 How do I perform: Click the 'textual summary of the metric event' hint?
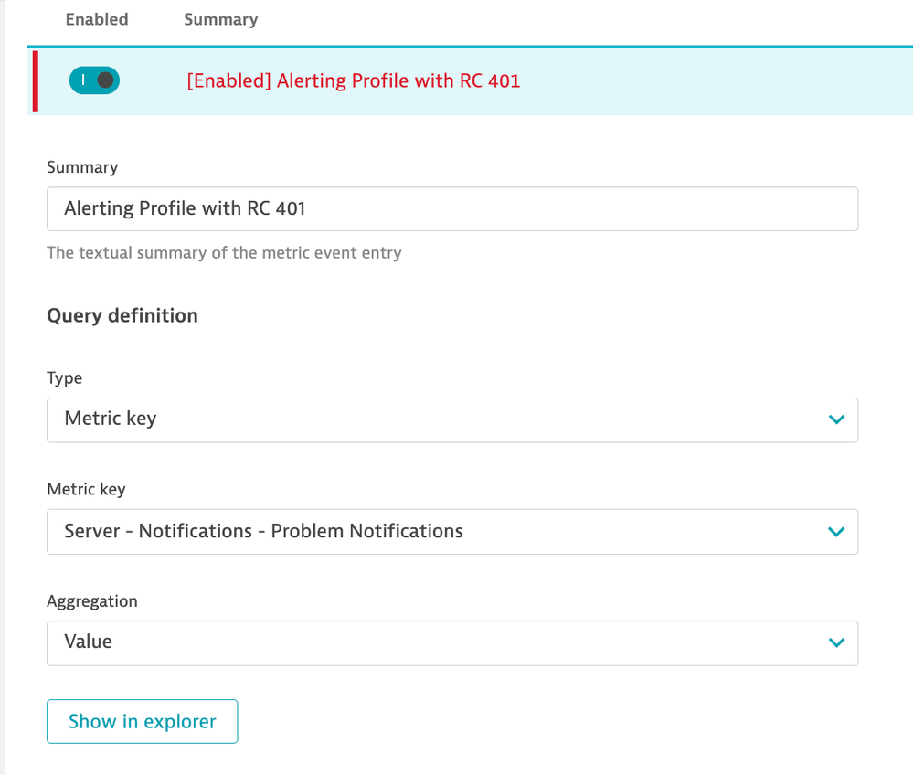pos(224,252)
